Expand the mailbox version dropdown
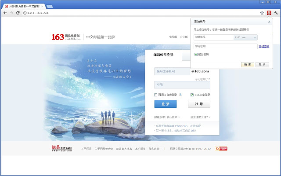 point(167,117)
